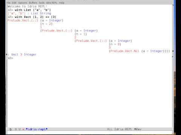Image resolution: width=181 pixels, height=135 pixels.
Task: Open the Idris-REPL menu
Action: point(52,3)
